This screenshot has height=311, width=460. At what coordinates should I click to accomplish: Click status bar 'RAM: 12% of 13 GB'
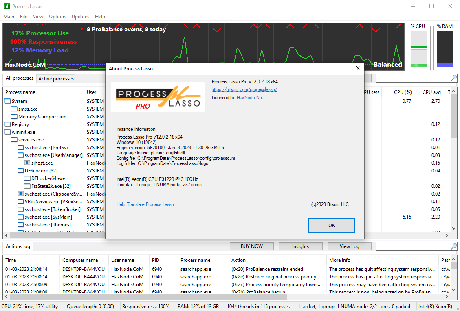point(198,306)
